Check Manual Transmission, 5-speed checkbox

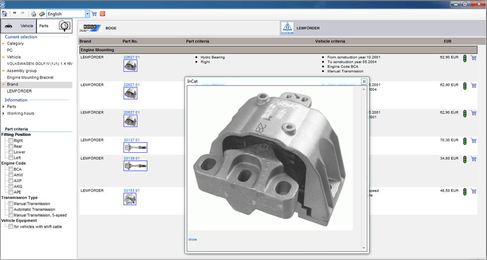pyautogui.click(x=11, y=215)
